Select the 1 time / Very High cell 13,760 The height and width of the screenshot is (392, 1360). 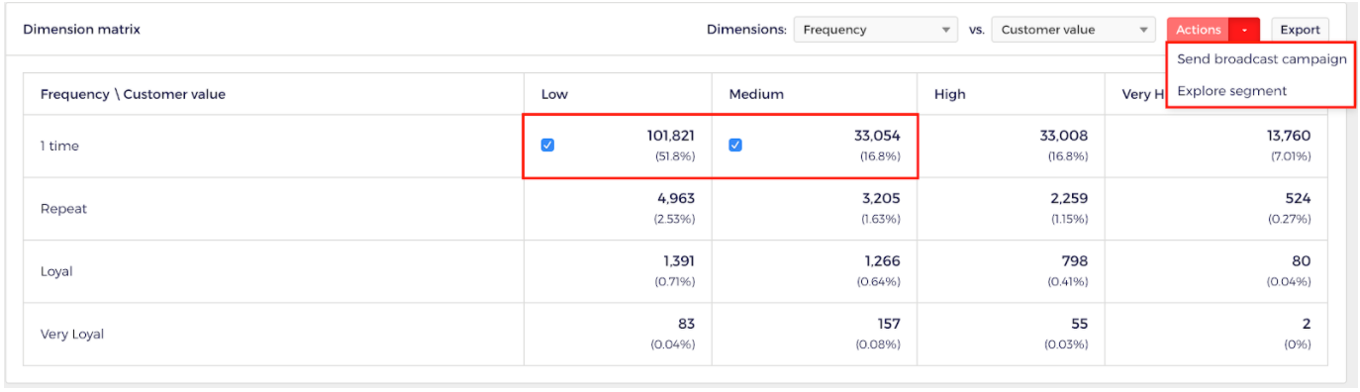1215,147
